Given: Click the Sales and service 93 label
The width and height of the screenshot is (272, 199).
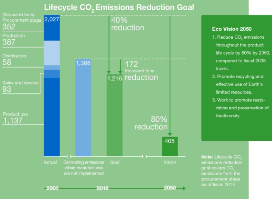Looking at the screenshot, I should click(21, 86).
